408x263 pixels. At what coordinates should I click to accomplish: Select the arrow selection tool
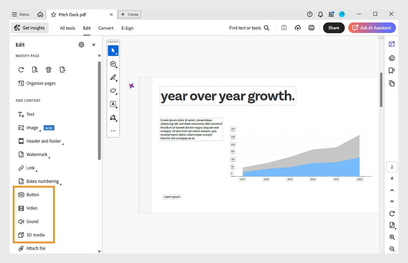pyautogui.click(x=113, y=50)
